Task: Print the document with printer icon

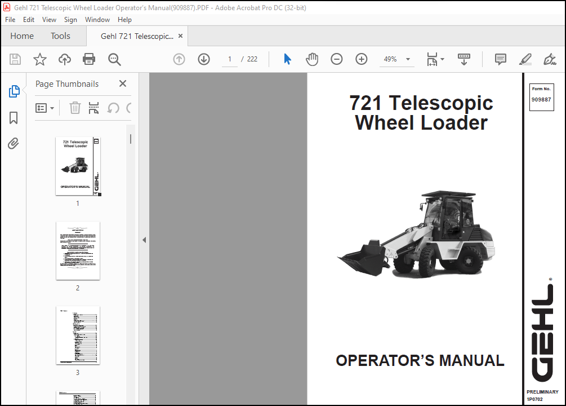Action: click(89, 59)
